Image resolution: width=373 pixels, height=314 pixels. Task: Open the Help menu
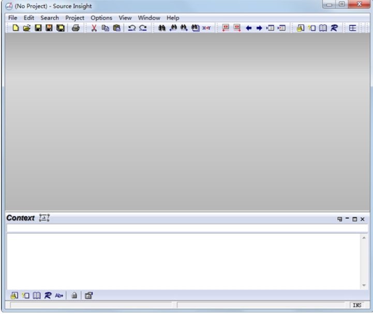point(173,18)
